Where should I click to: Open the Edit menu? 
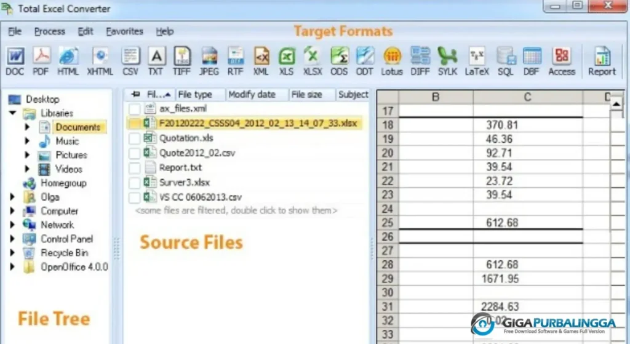coord(85,31)
